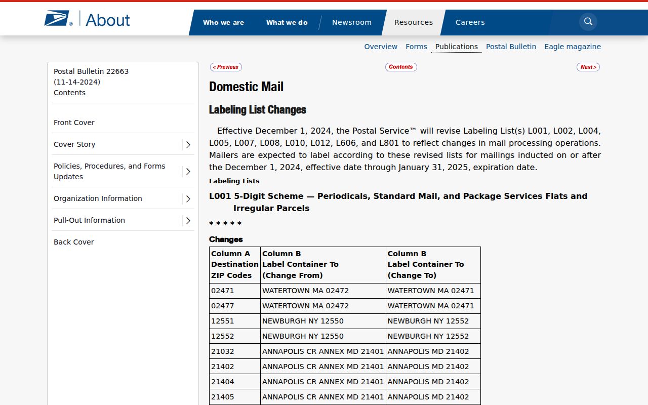Open the Organization Information sidebar link
Screen dimensions: 648x405
(98, 198)
